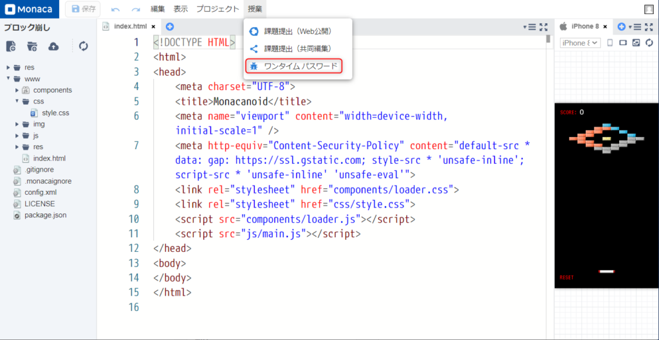Screen dimensions: 659x340
Task: Click the editor vertical scrollbar thumb
Action: click(548, 39)
